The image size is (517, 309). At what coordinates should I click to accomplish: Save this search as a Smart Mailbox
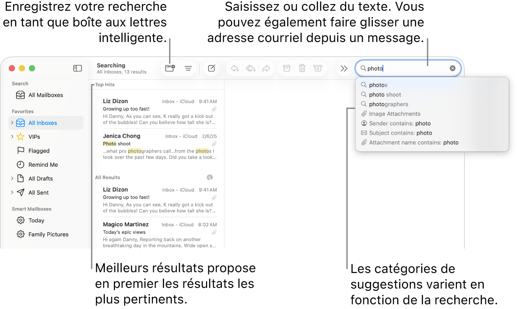coord(169,68)
